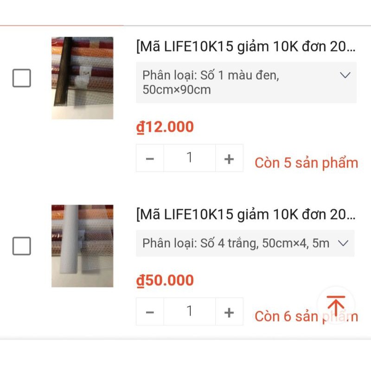Image resolution: width=371 pixels, height=371 pixels.
Task: Open the black mesh product thumbnail
Action: click(82, 78)
